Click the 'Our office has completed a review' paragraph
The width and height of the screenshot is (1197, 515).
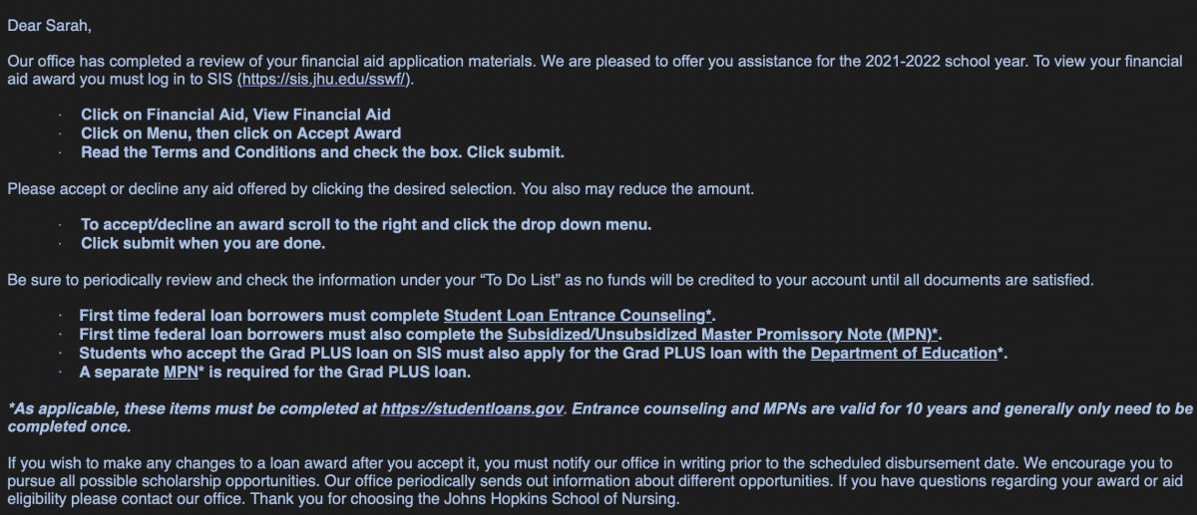click(597, 70)
